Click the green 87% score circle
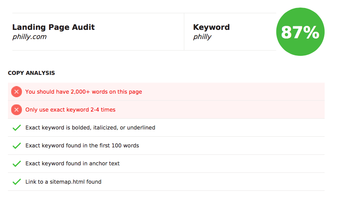This screenshot has height=200, width=347. (x=300, y=31)
